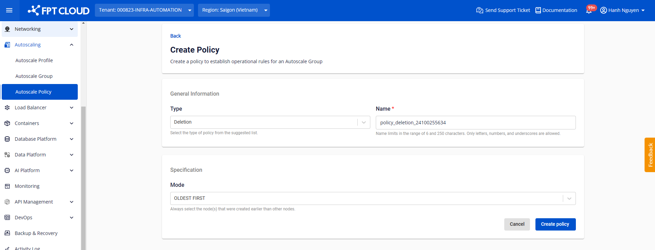Open the Tenant selector dropdown
Screen dimensions: 655x250
click(x=144, y=10)
